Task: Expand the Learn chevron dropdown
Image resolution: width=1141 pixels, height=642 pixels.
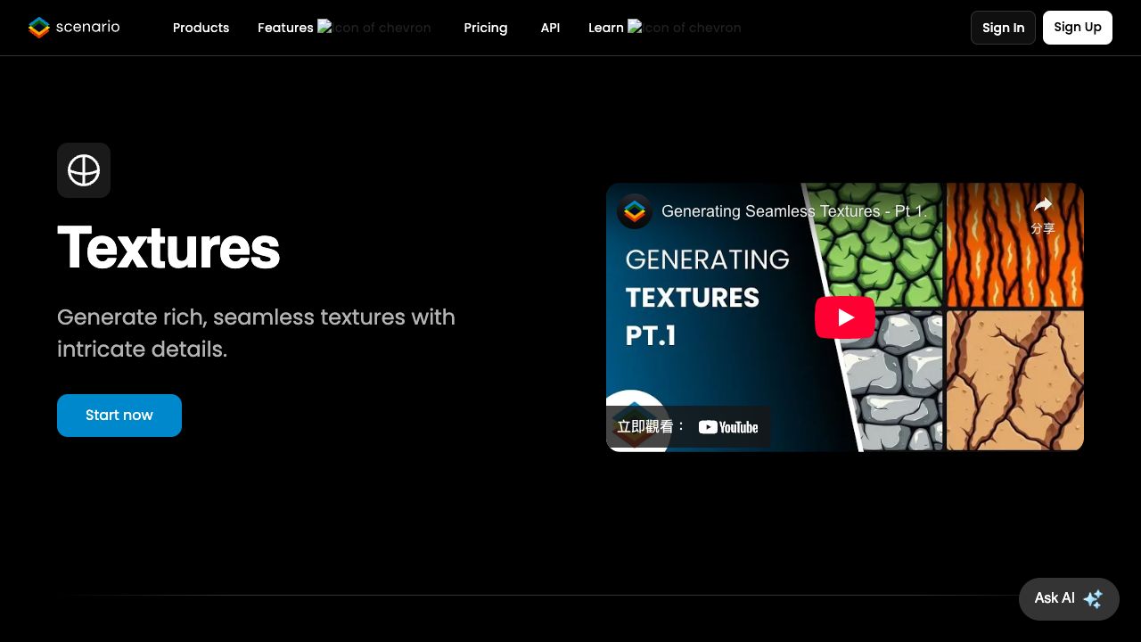Action: tap(635, 28)
